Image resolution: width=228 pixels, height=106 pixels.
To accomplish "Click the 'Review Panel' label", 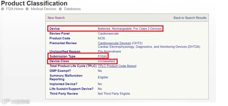I will (x=60, y=33).
